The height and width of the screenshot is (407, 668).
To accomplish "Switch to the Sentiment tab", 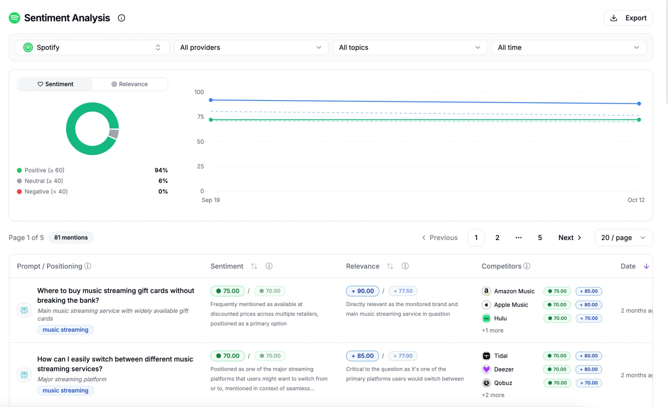I will (x=55, y=84).
